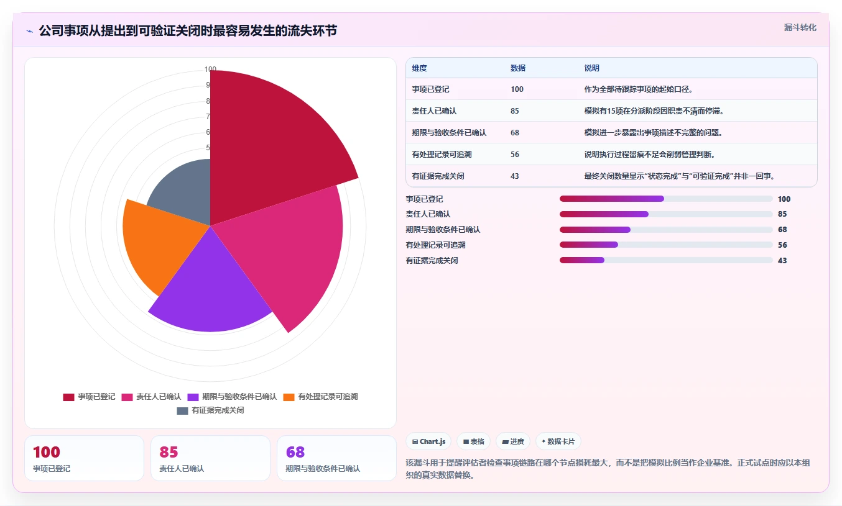Click the progress value 43

click(782, 261)
